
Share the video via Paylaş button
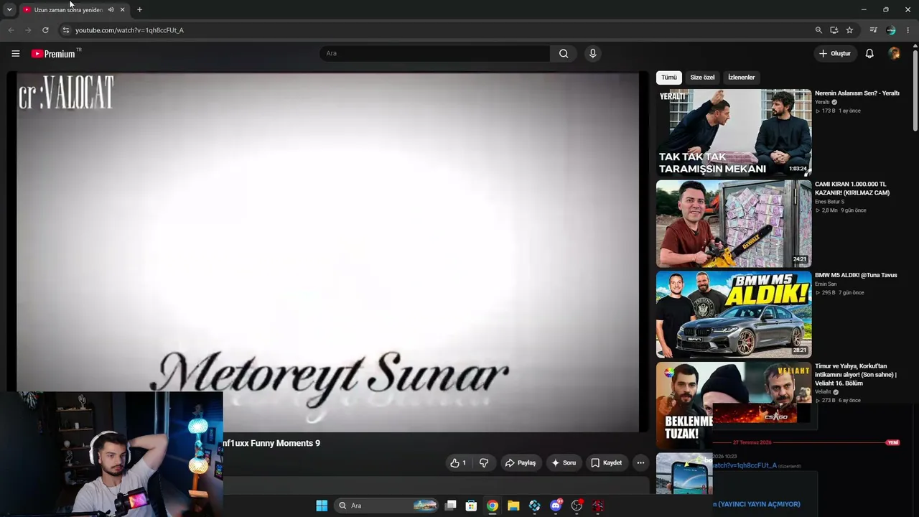click(x=520, y=463)
